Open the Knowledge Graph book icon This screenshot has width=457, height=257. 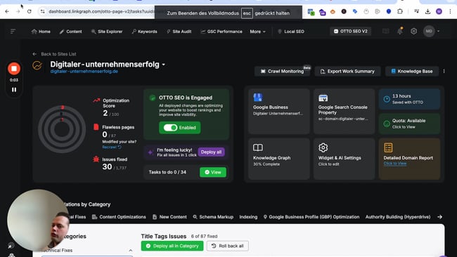click(258, 147)
